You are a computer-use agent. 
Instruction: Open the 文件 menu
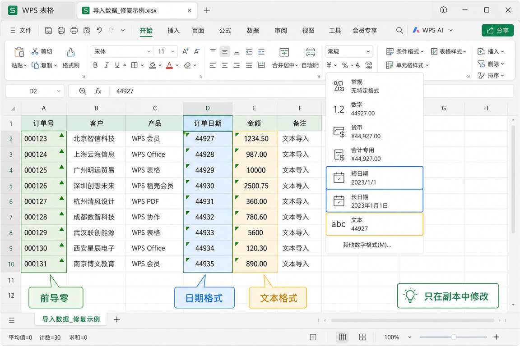point(21,31)
